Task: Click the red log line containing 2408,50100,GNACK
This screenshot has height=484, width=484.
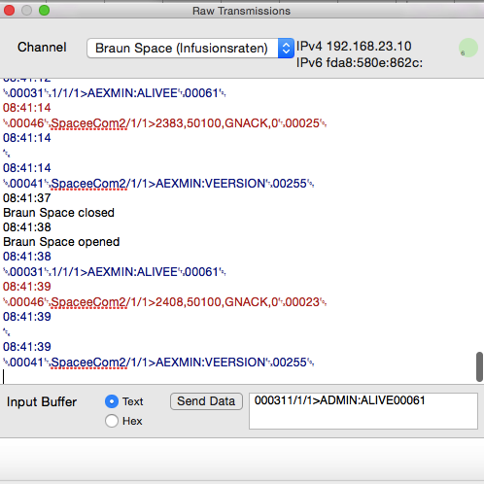Action: click(164, 302)
